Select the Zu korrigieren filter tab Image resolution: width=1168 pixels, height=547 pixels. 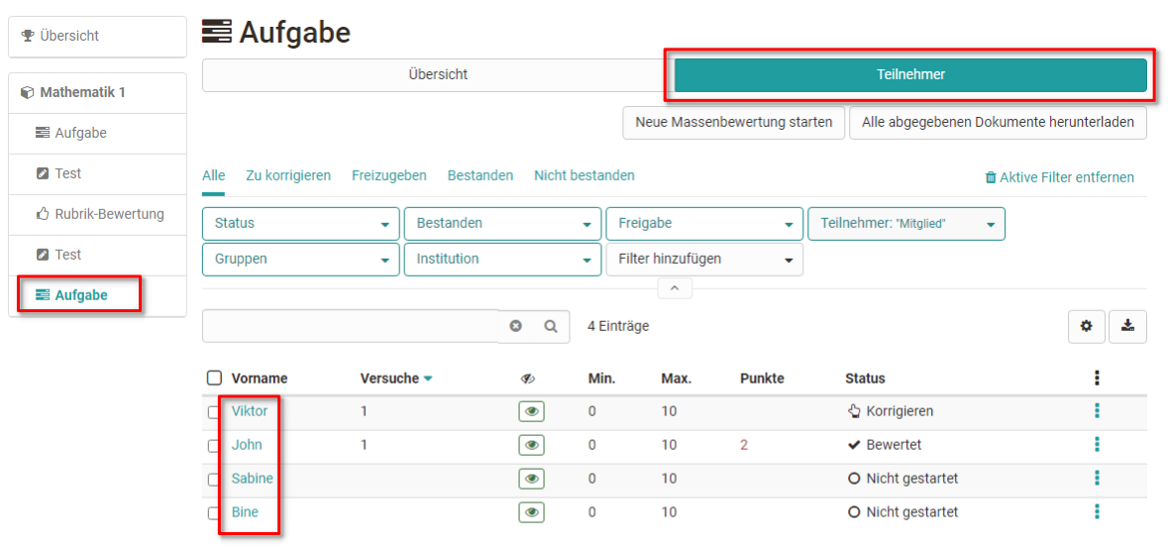(288, 175)
